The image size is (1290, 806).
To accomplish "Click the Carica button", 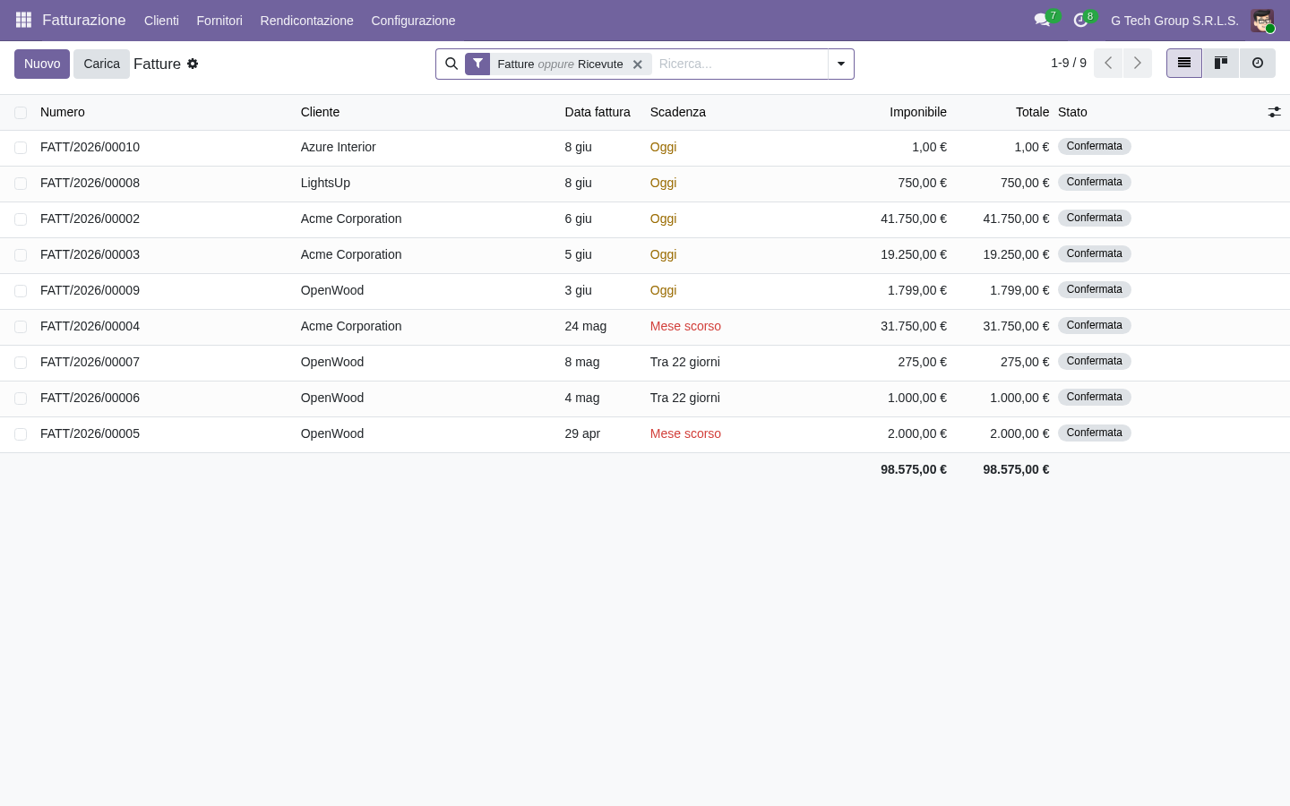I will point(101,64).
